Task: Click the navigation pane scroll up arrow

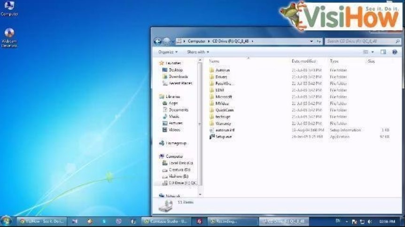Action: click(200, 60)
